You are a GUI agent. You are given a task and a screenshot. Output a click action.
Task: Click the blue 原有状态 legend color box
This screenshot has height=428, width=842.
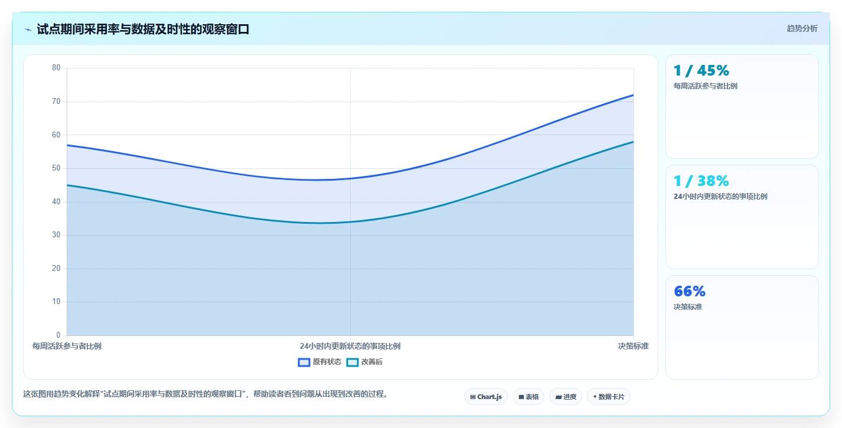(x=304, y=362)
